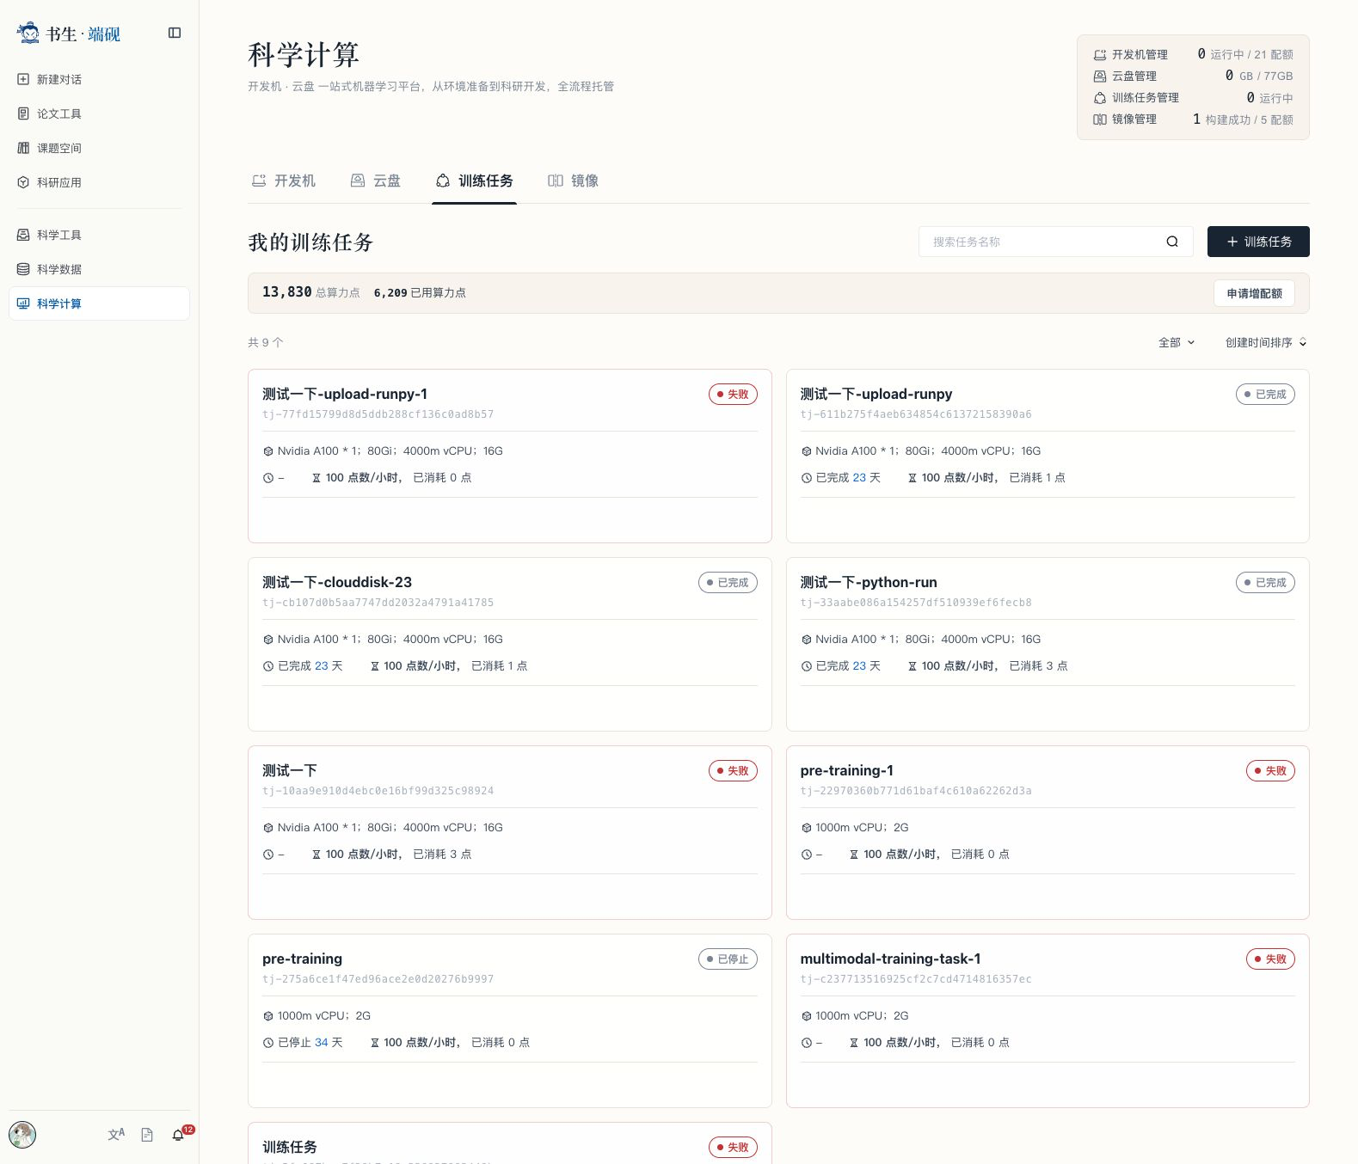Click task ID tj-611b275f4aeb634854c61372158390a6

(x=916, y=414)
